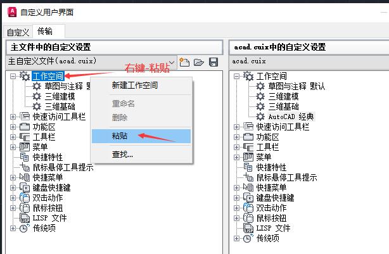Select left 传统项 label

pos(44,228)
